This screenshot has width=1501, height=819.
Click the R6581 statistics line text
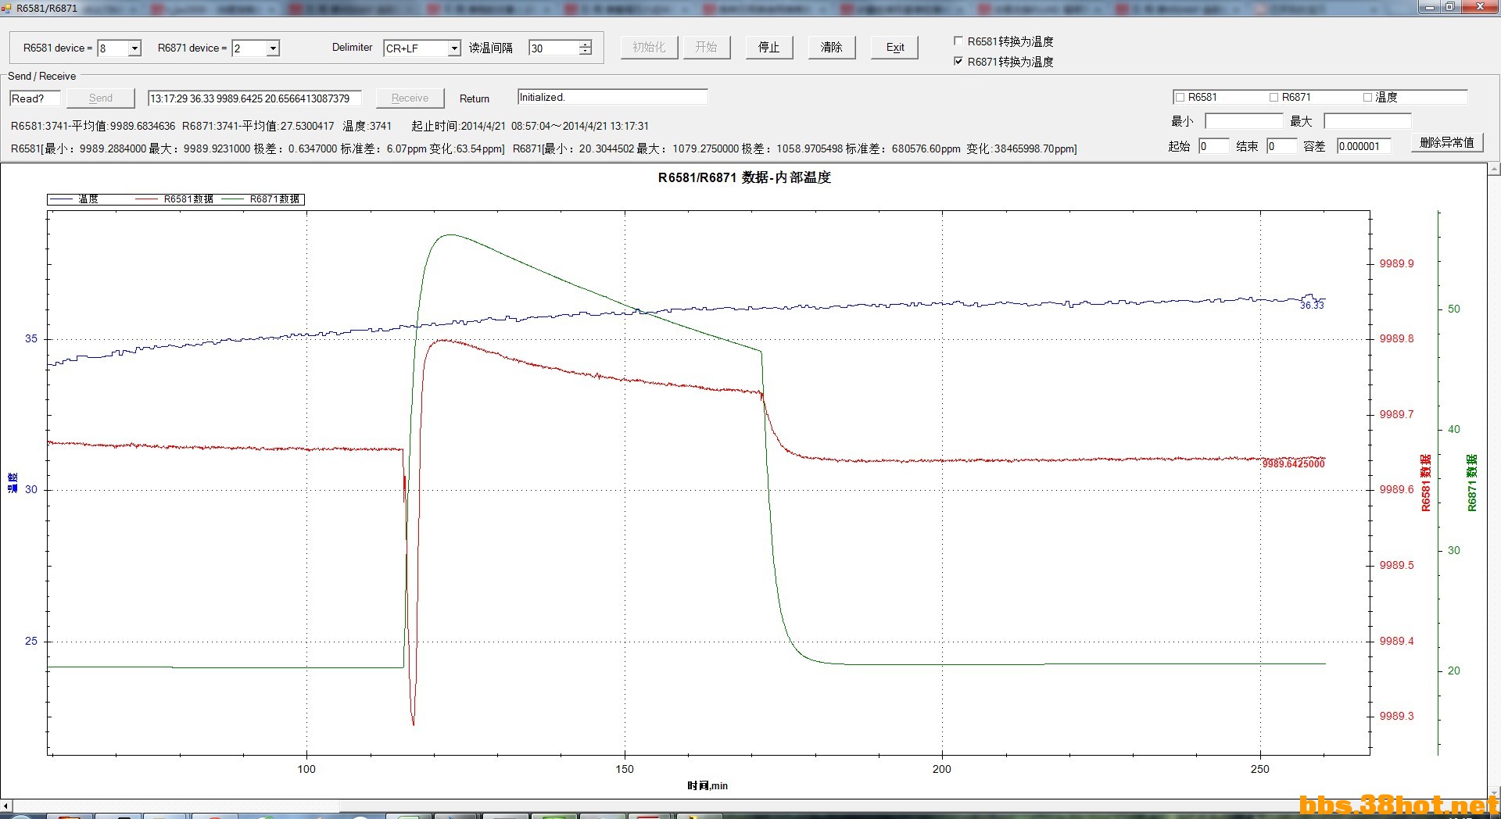[258, 148]
